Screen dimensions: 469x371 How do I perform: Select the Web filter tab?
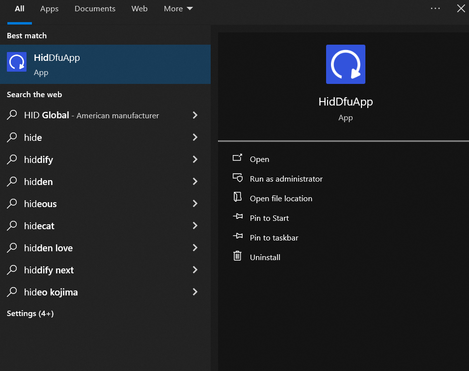click(x=139, y=9)
